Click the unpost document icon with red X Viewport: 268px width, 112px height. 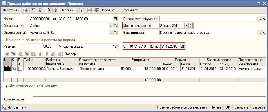55,10
